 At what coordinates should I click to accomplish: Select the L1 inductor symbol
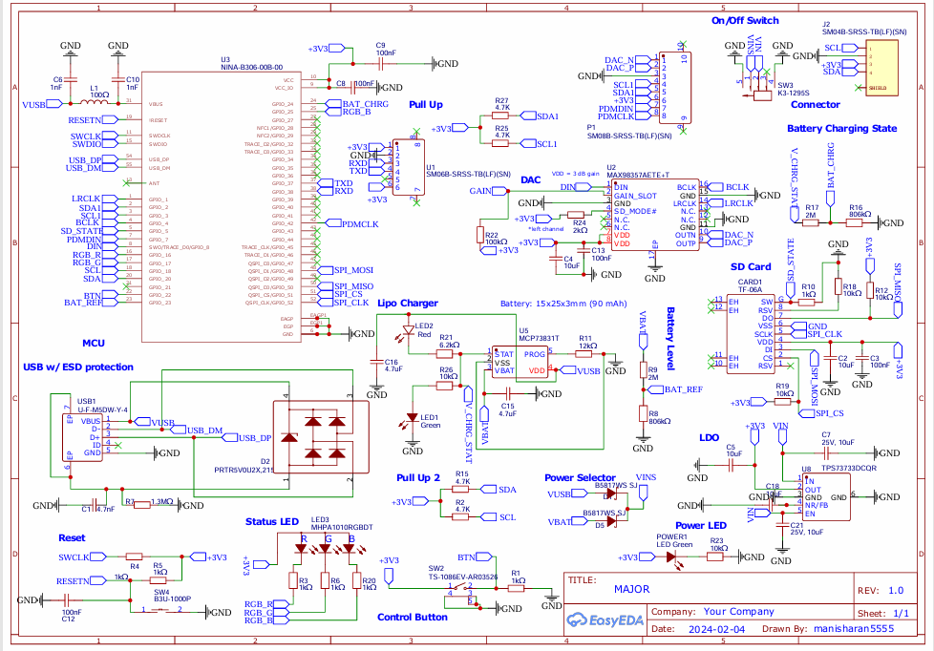coord(95,104)
